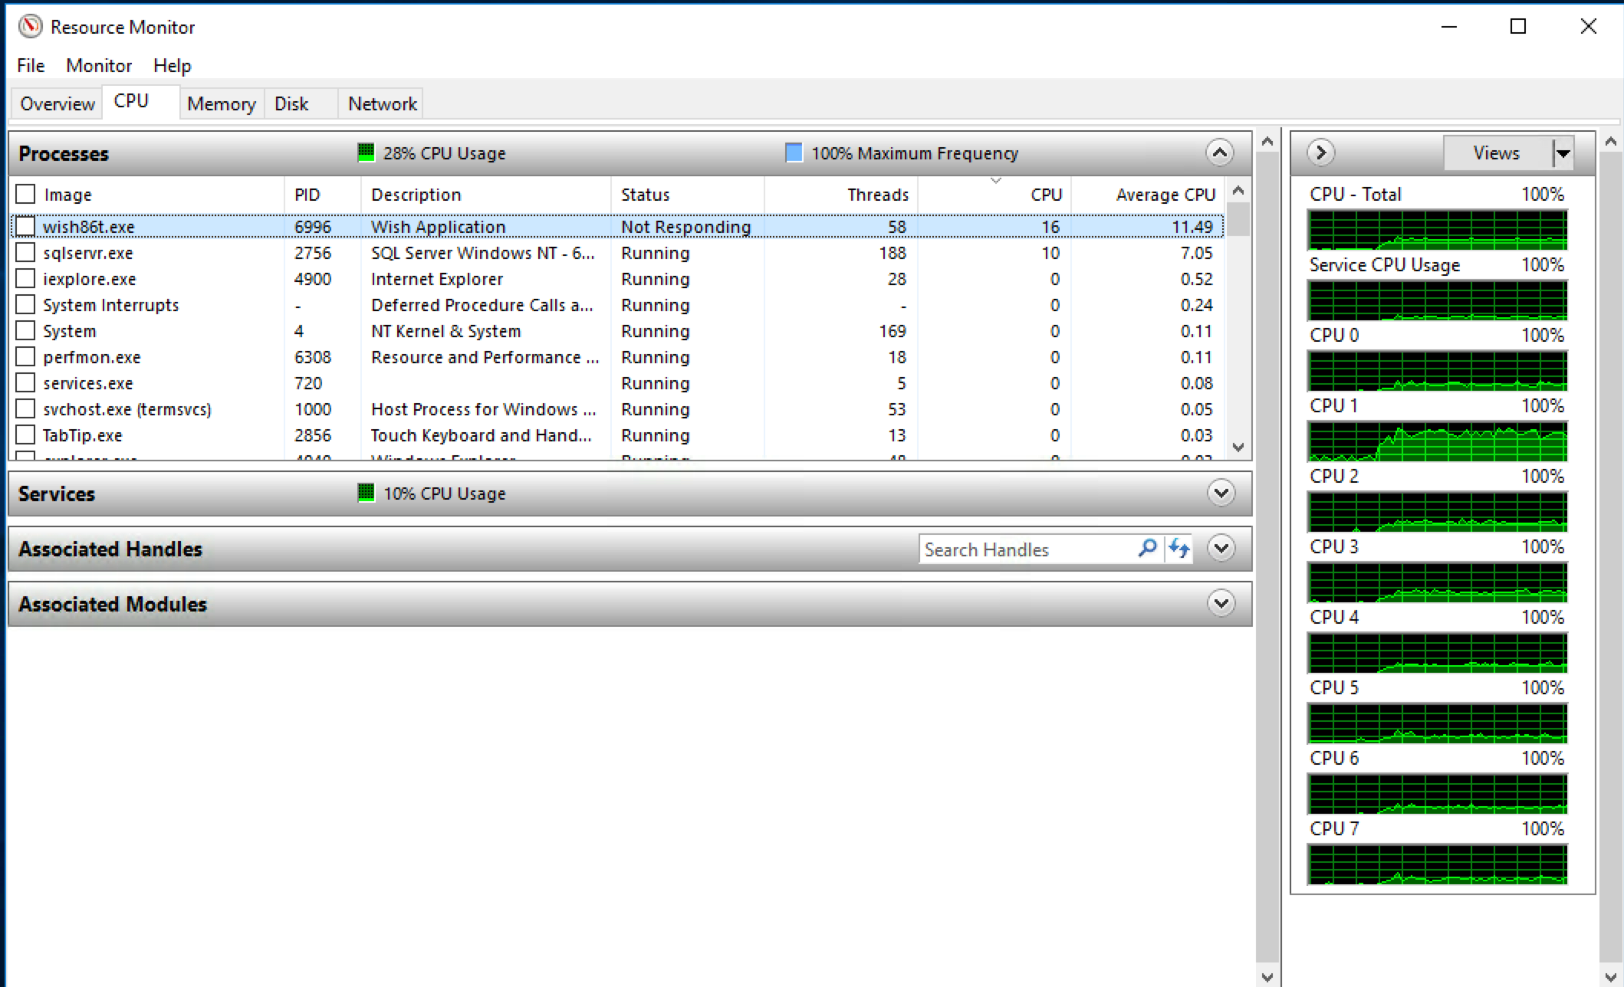The width and height of the screenshot is (1624, 987).
Task: Click process list scrollbar down arrow
Action: point(1238,447)
